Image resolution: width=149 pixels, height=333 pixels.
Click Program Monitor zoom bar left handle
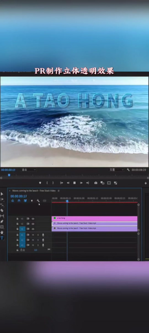pyautogui.click(x=1, y=178)
